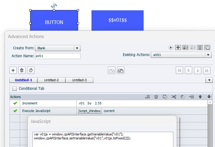
Task: Cut selected action with scissors icon
Action: [174, 97]
